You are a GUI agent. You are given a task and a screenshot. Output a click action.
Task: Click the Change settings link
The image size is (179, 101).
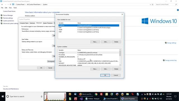[x=171, y=43]
